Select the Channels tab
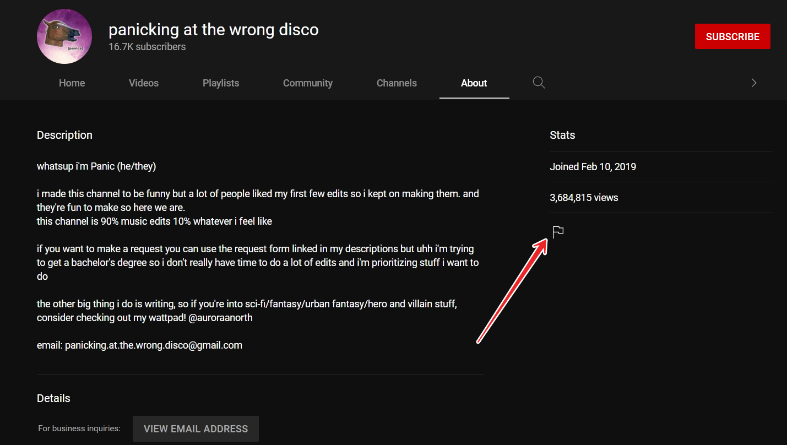Viewport: 787px width, 445px height. [397, 83]
